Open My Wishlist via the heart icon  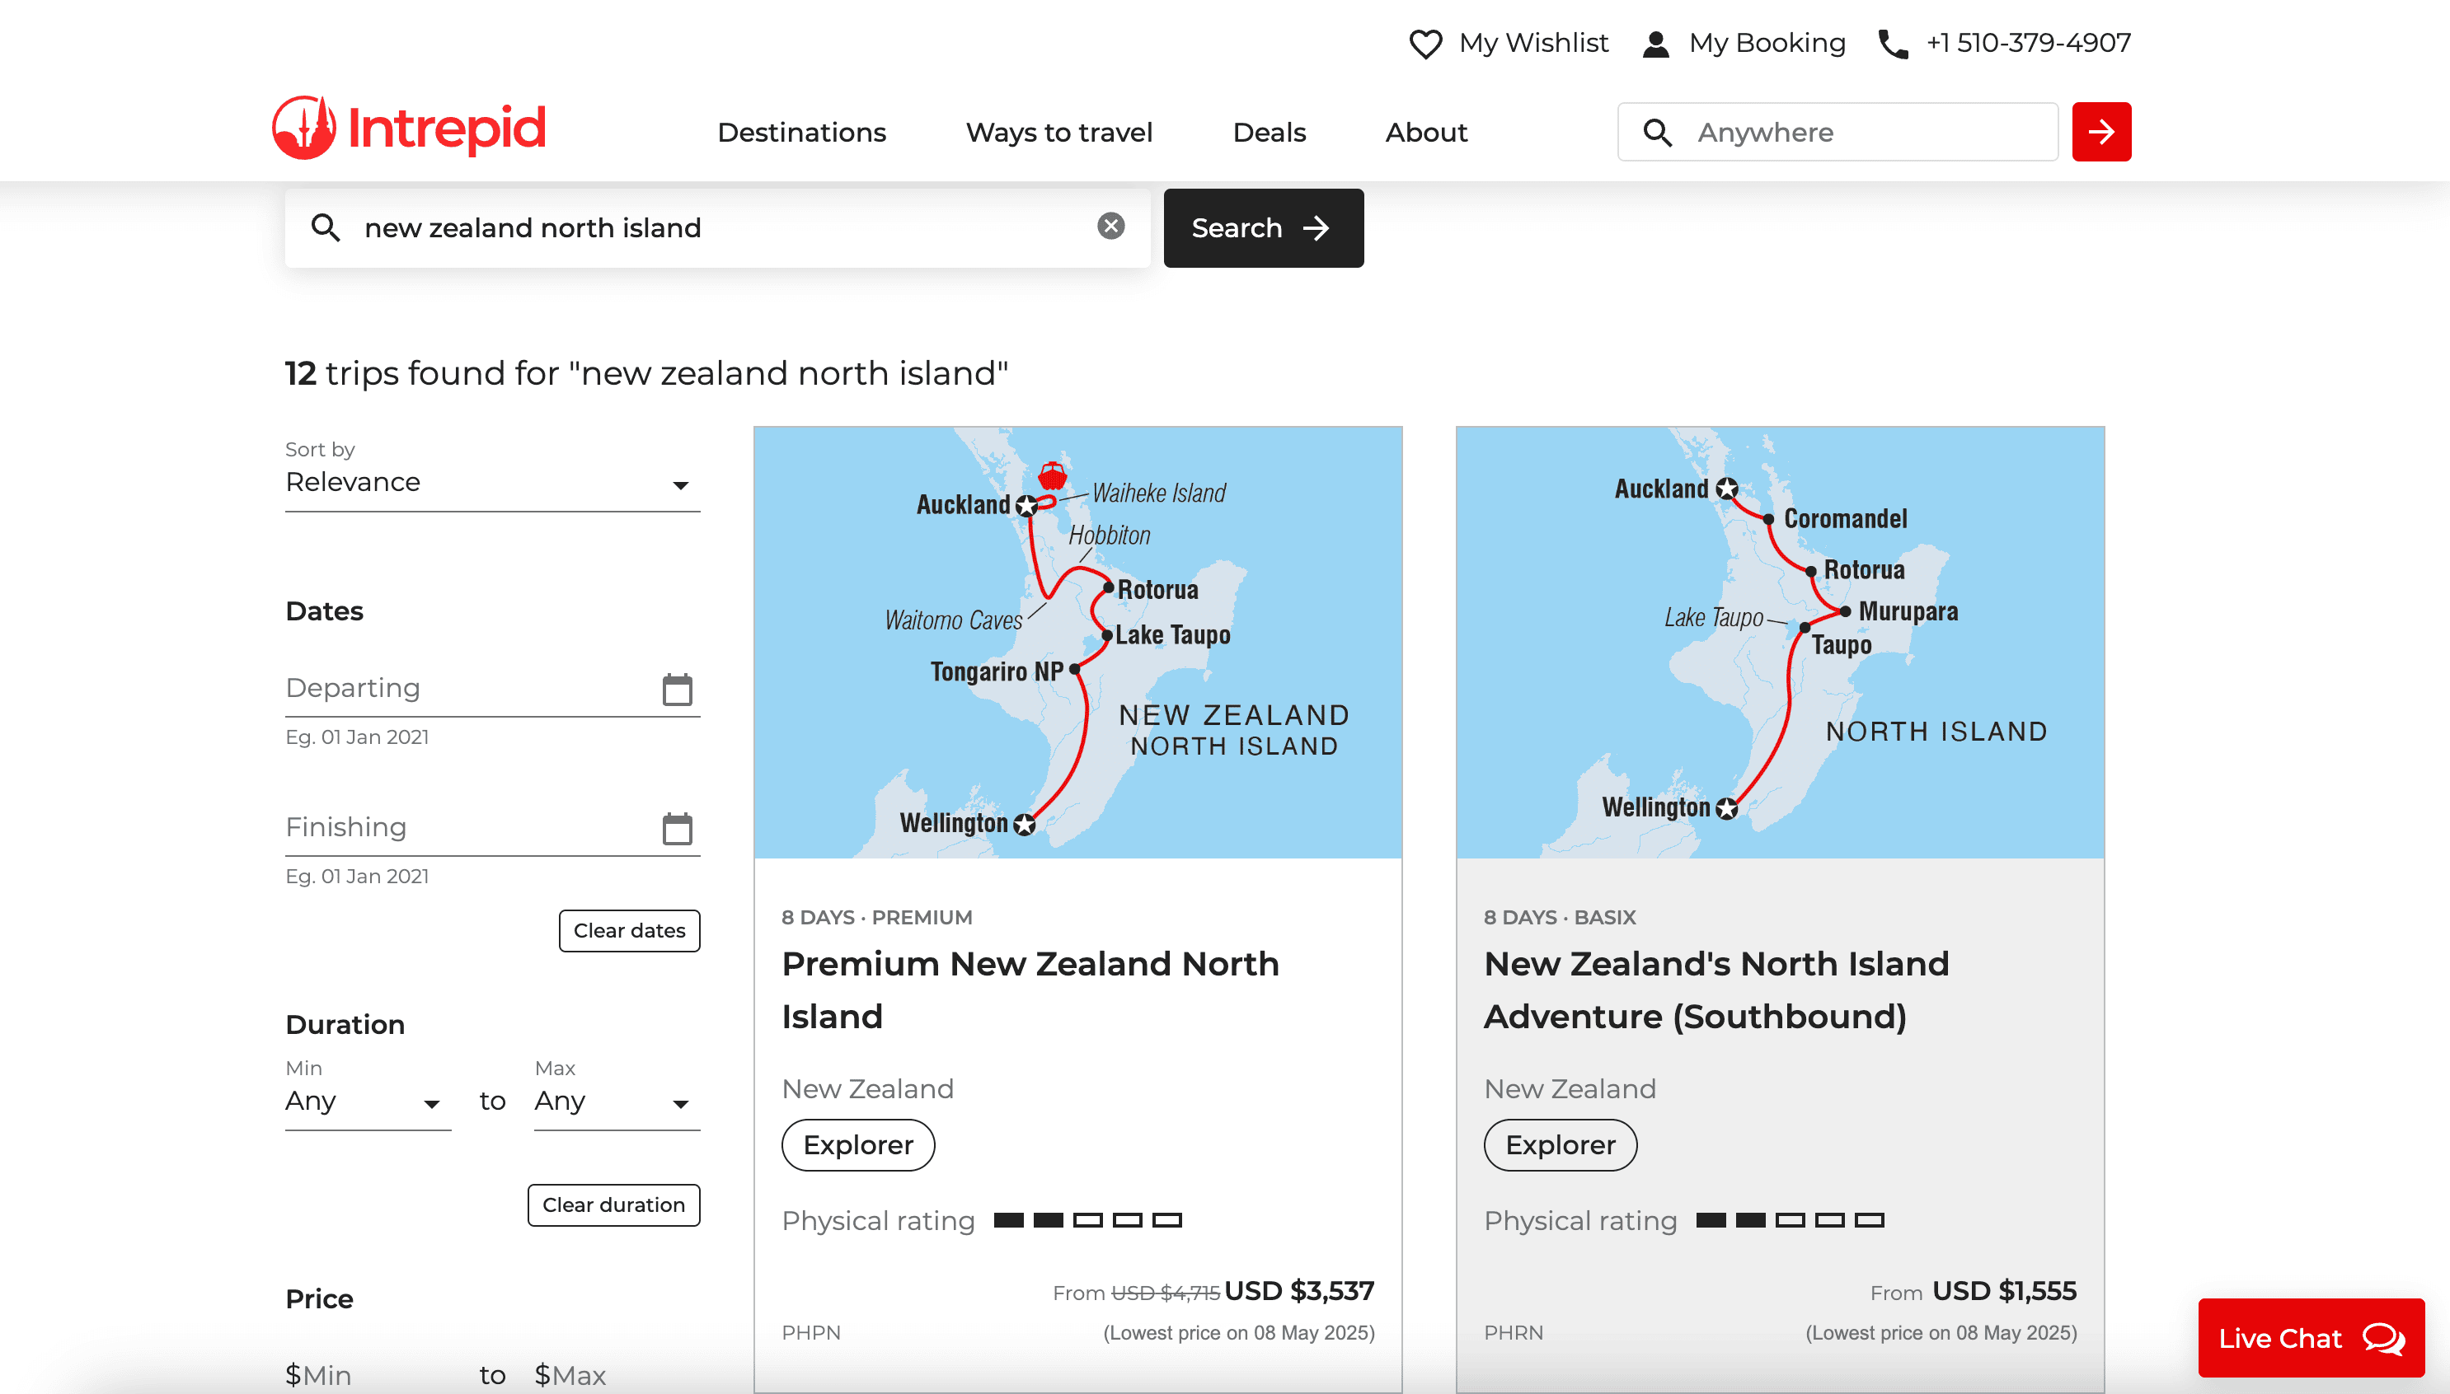tap(1425, 42)
